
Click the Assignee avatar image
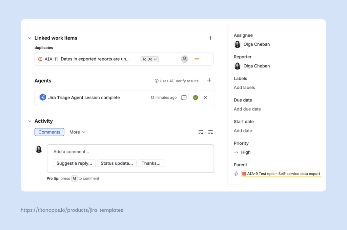(x=237, y=44)
